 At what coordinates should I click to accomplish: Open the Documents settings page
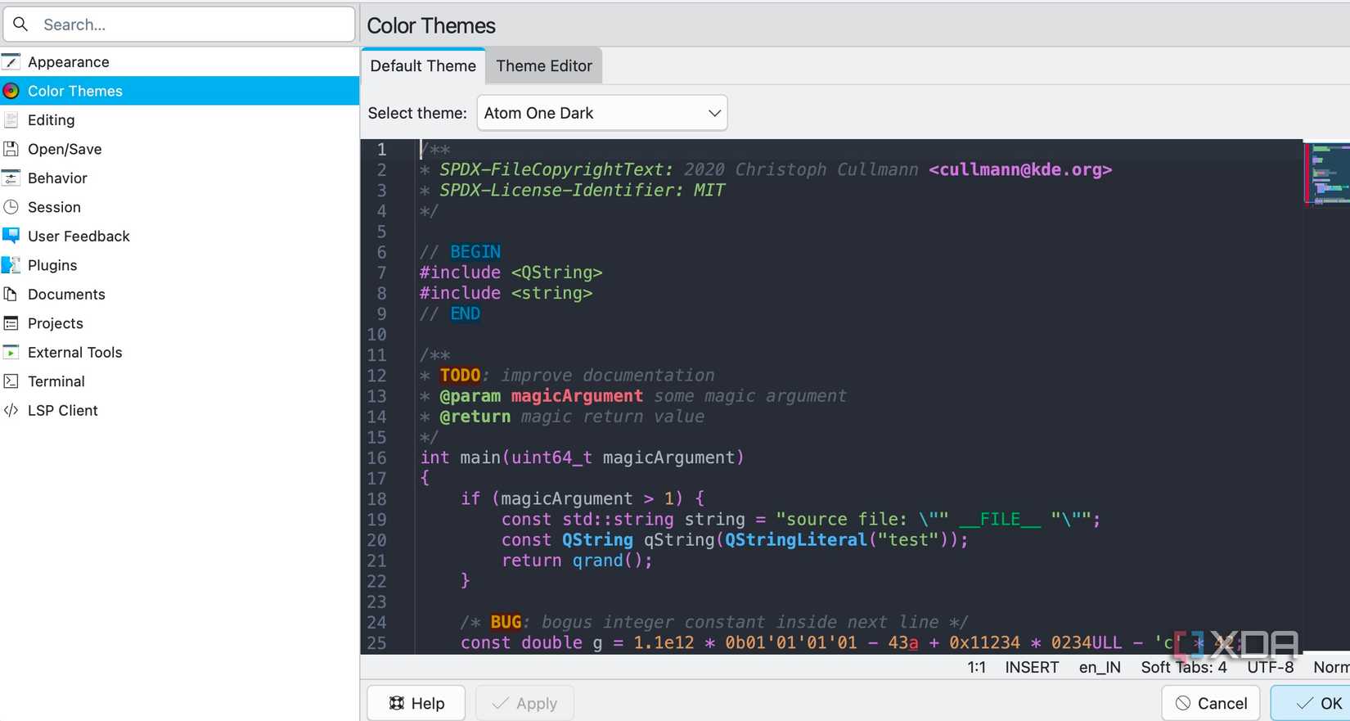pos(180,295)
